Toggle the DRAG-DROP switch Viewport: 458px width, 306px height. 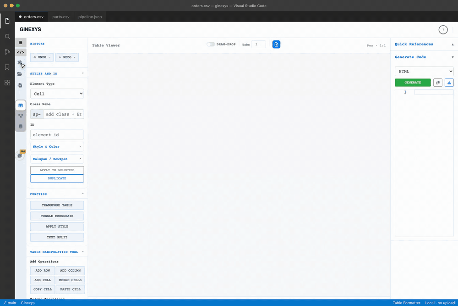(x=211, y=44)
